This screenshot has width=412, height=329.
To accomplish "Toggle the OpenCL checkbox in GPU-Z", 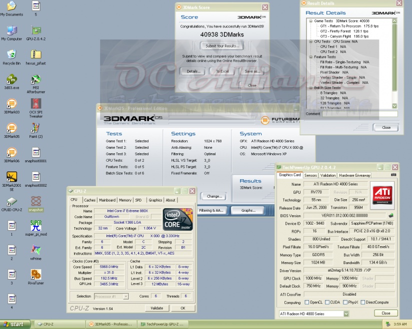I will click(306, 303).
